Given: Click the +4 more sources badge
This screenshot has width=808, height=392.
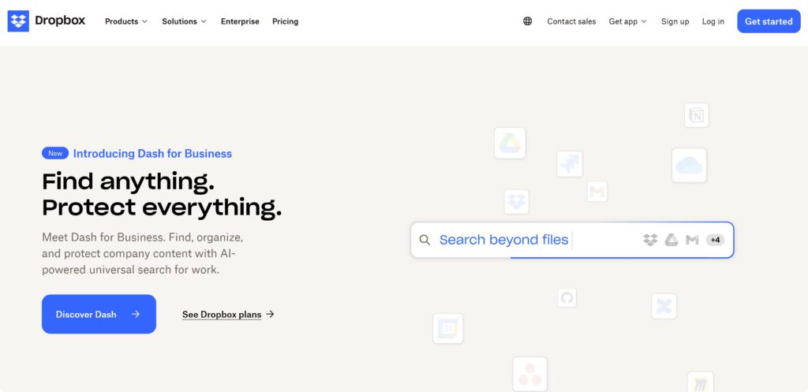Looking at the screenshot, I should tap(715, 240).
